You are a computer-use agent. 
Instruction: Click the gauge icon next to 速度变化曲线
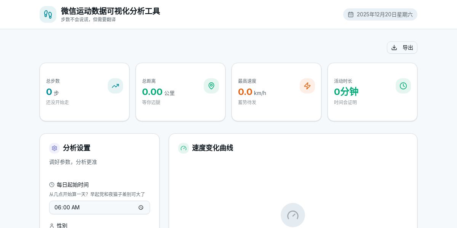(184, 148)
